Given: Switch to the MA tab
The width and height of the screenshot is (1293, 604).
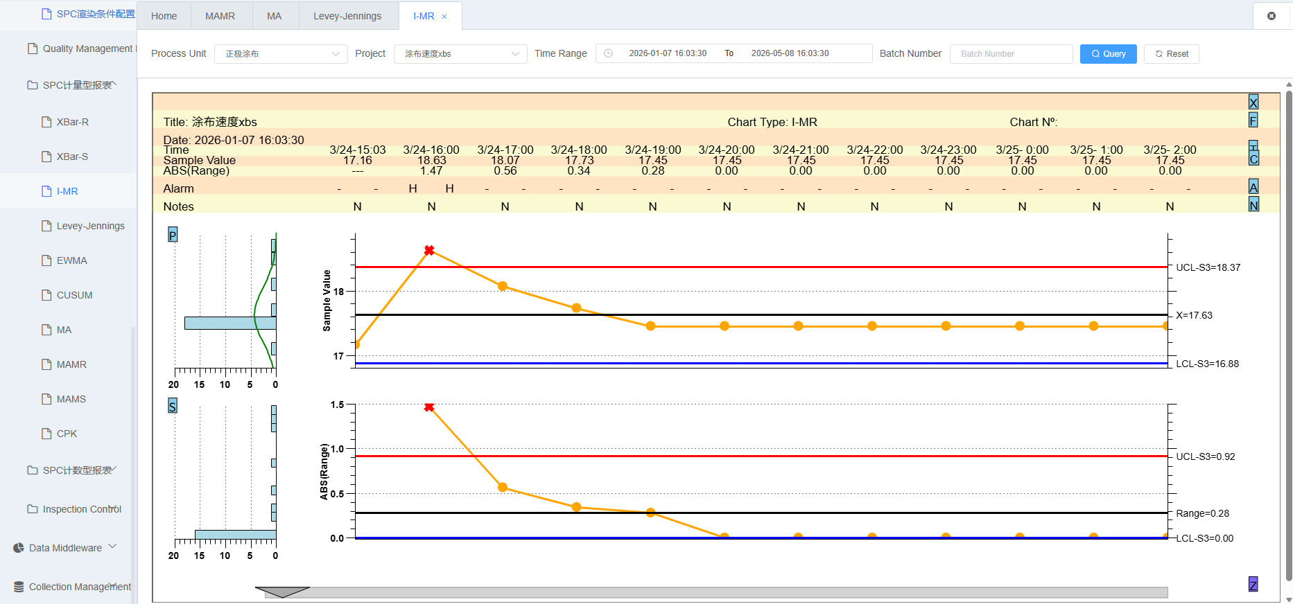Looking at the screenshot, I should pyautogui.click(x=275, y=16).
